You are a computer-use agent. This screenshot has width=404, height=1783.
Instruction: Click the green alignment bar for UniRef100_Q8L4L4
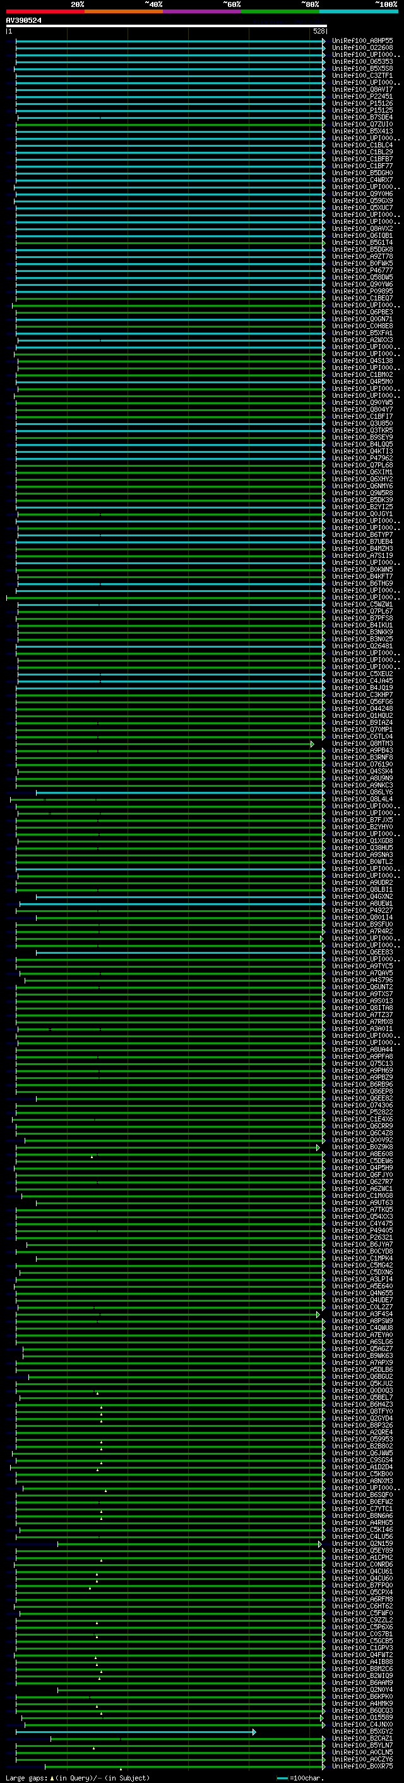[x=168, y=799]
